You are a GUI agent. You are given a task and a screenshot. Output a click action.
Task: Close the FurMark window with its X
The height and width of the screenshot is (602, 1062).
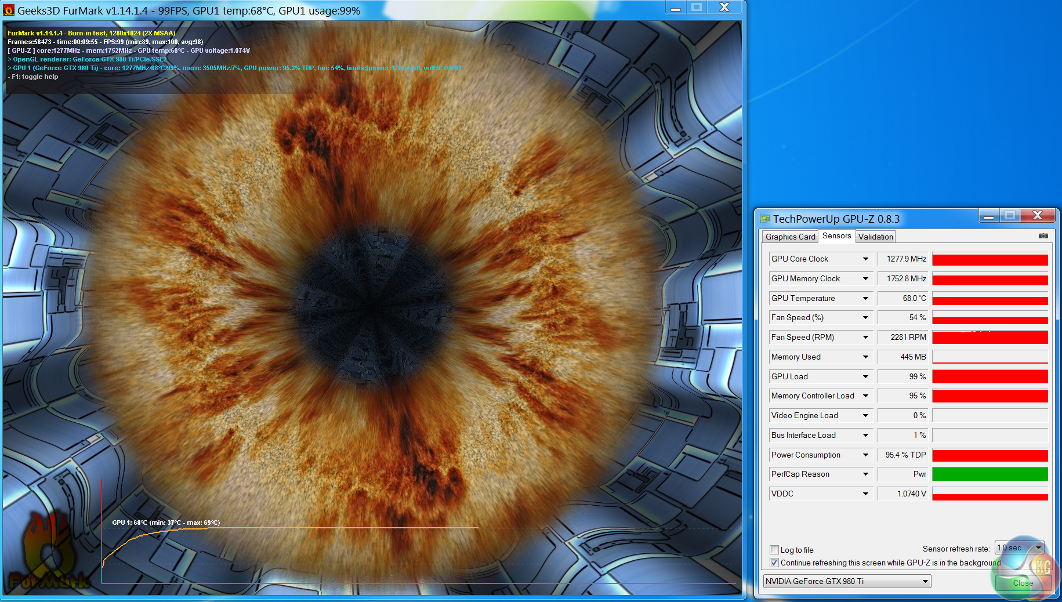(x=724, y=8)
